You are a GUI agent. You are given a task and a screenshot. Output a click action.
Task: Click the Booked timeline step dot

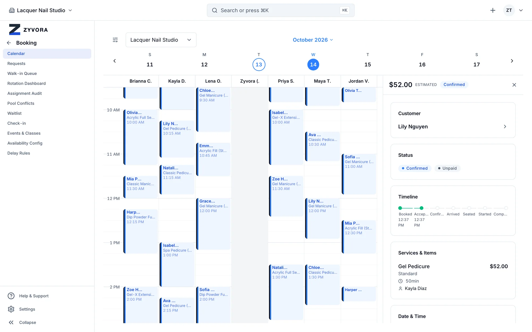pyautogui.click(x=400, y=208)
